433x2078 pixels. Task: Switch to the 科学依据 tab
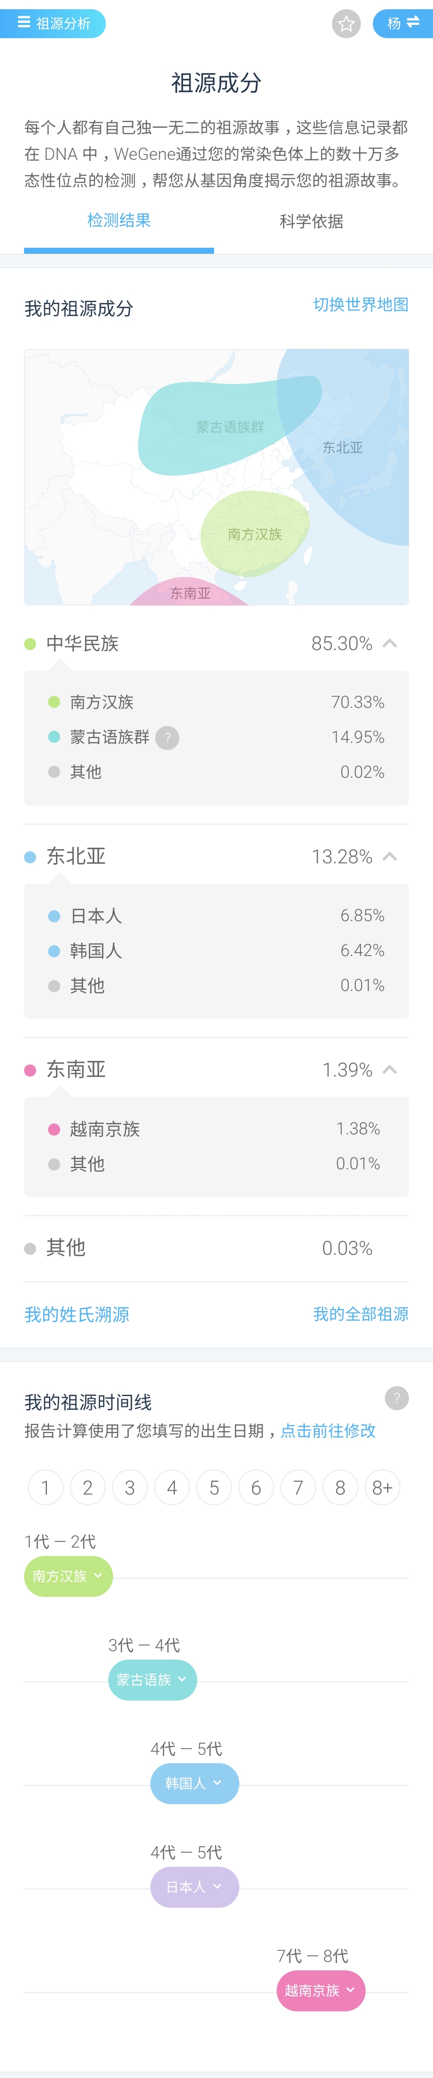[312, 221]
